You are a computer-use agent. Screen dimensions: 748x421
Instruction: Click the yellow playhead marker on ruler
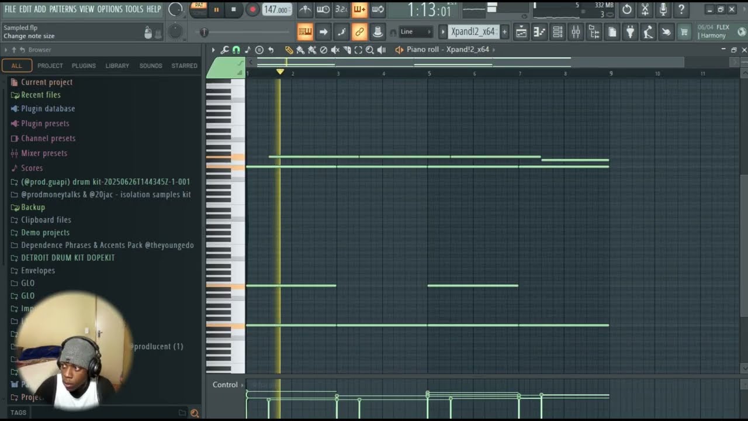280,71
